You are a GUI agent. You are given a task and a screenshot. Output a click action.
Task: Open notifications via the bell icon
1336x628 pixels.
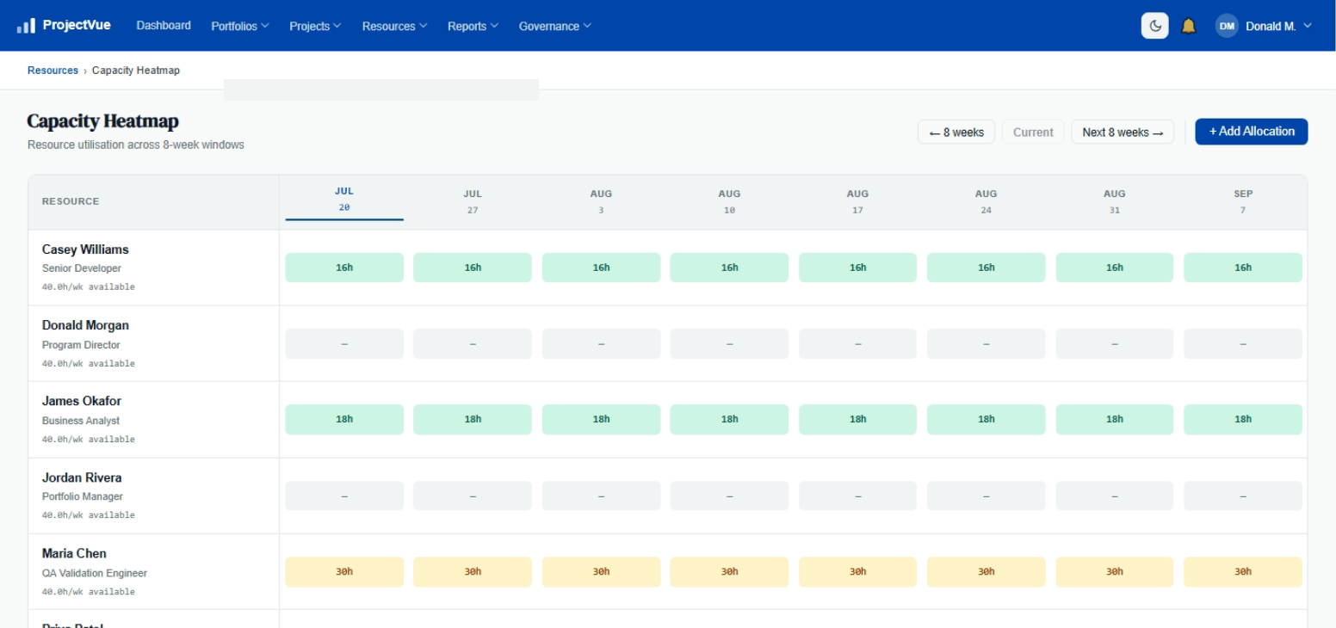1189,26
